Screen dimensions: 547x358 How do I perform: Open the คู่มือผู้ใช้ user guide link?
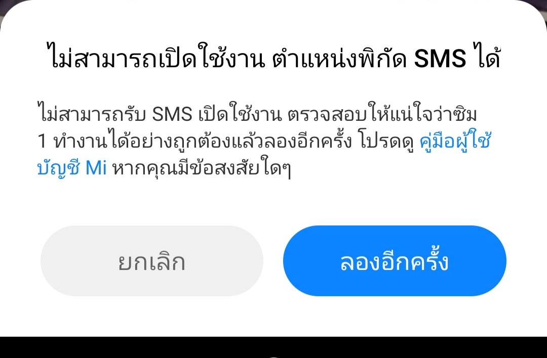coord(455,142)
